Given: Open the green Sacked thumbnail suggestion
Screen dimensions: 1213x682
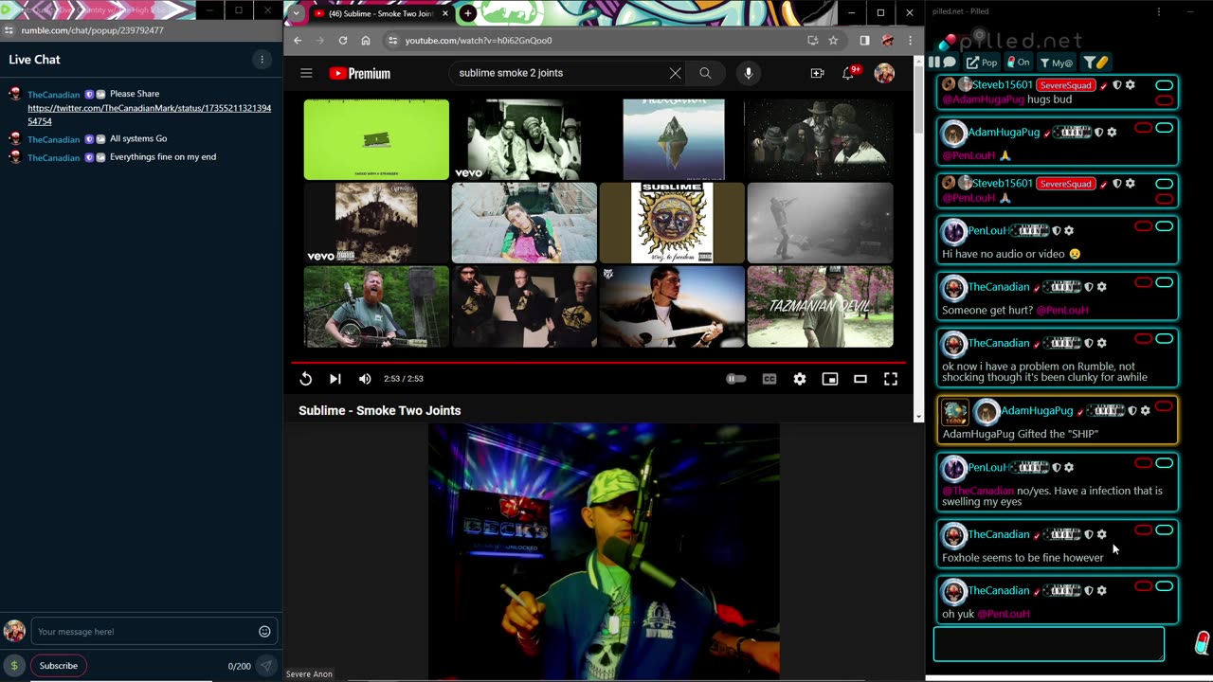Looking at the screenshot, I should (x=376, y=139).
